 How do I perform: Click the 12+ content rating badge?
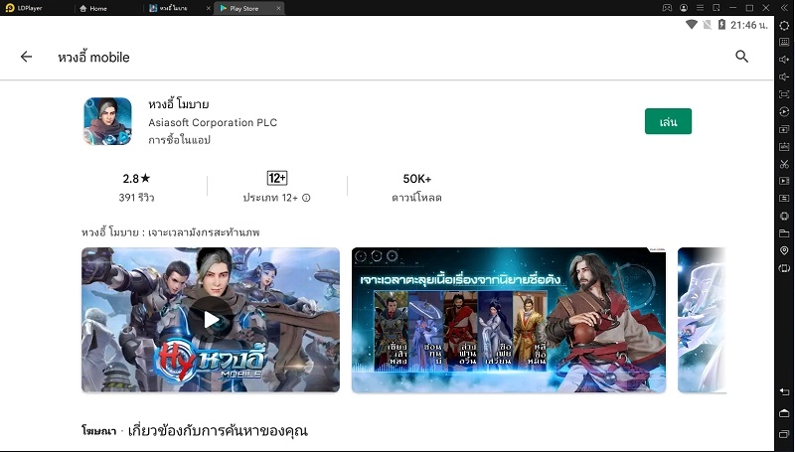[x=277, y=178]
